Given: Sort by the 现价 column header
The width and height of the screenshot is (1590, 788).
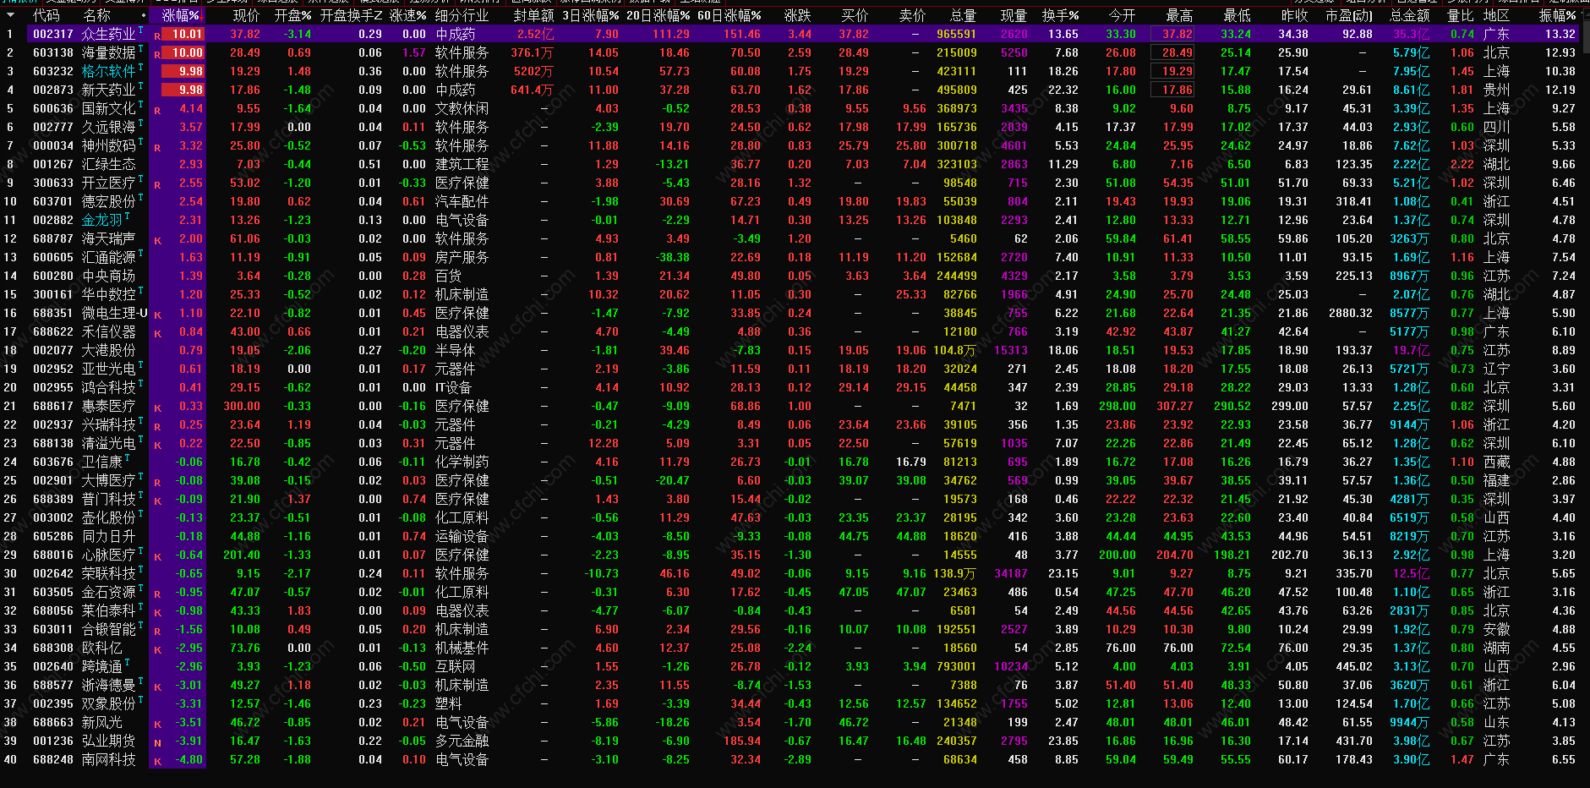Looking at the screenshot, I should pos(246,15).
